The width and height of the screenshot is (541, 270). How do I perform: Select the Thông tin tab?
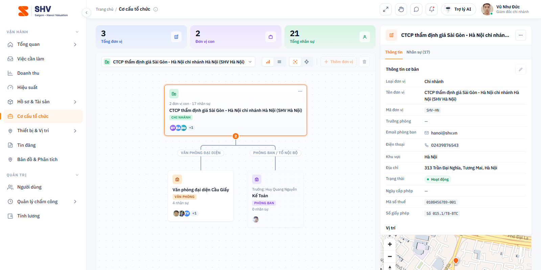coord(394,52)
